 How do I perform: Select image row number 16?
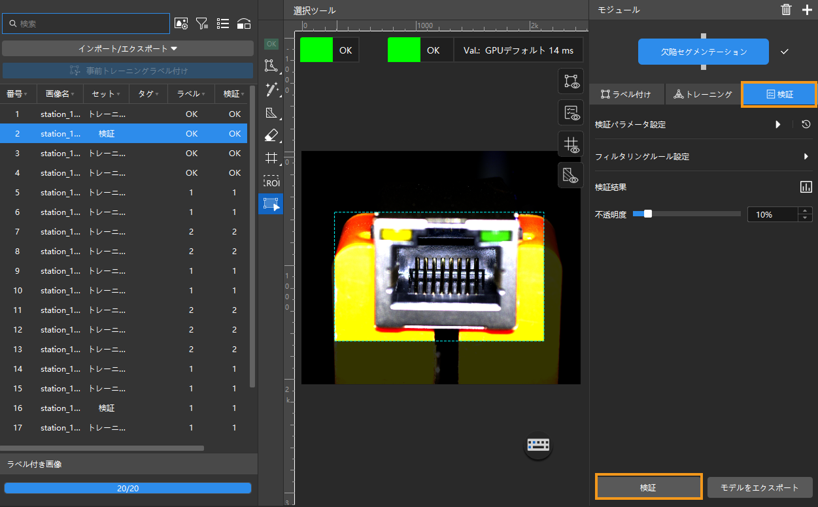124,408
